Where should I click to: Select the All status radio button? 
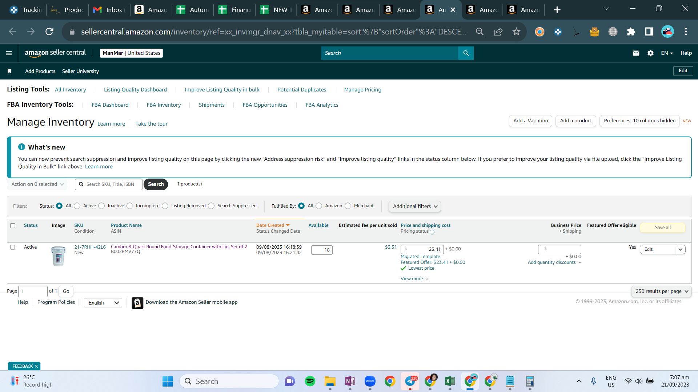59,206
